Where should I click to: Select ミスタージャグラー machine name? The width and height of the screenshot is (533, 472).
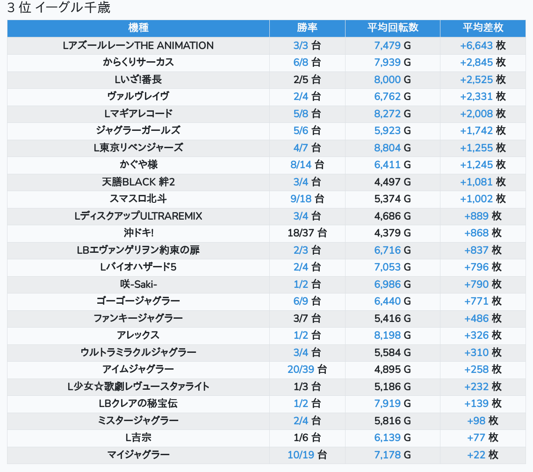pyautogui.click(x=138, y=421)
